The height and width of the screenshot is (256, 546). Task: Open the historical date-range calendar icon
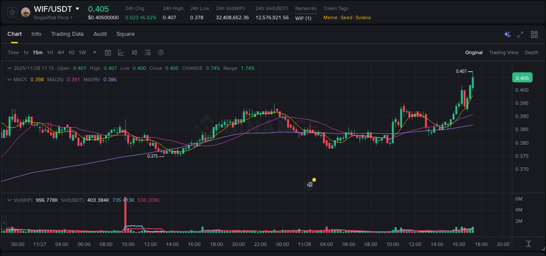pos(108,52)
